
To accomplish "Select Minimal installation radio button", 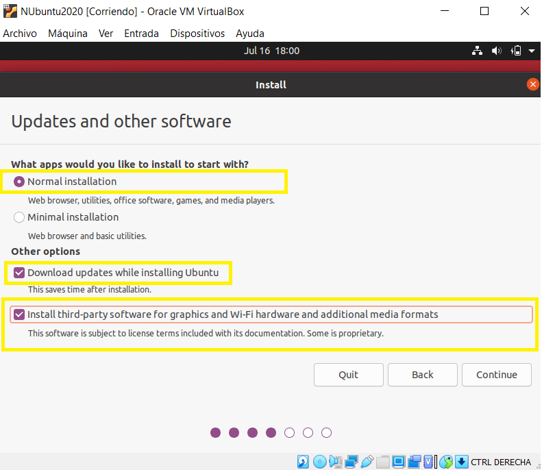I will coord(19,217).
